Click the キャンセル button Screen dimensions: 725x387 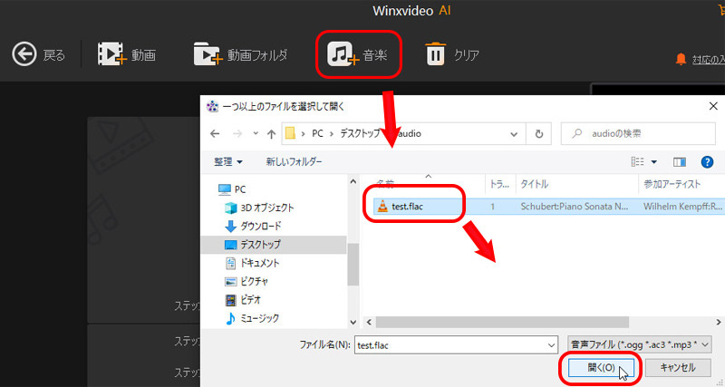(677, 368)
